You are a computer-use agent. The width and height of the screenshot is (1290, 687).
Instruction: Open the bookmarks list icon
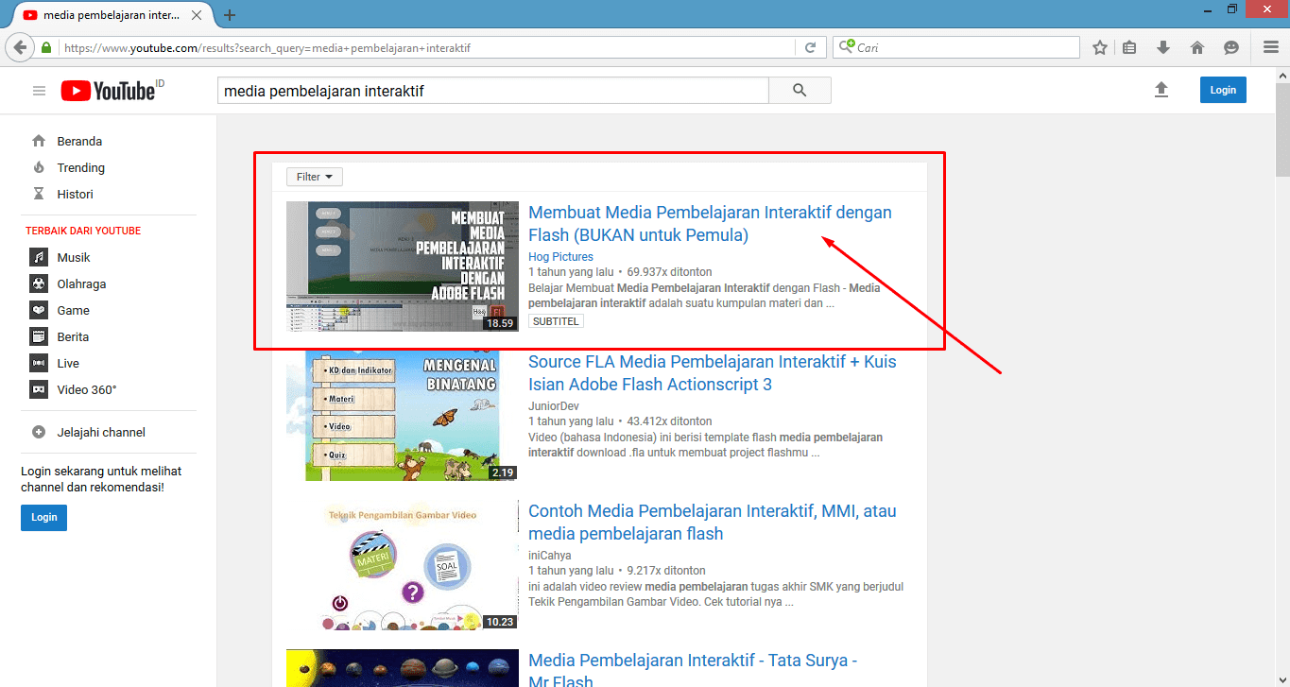click(x=1129, y=47)
